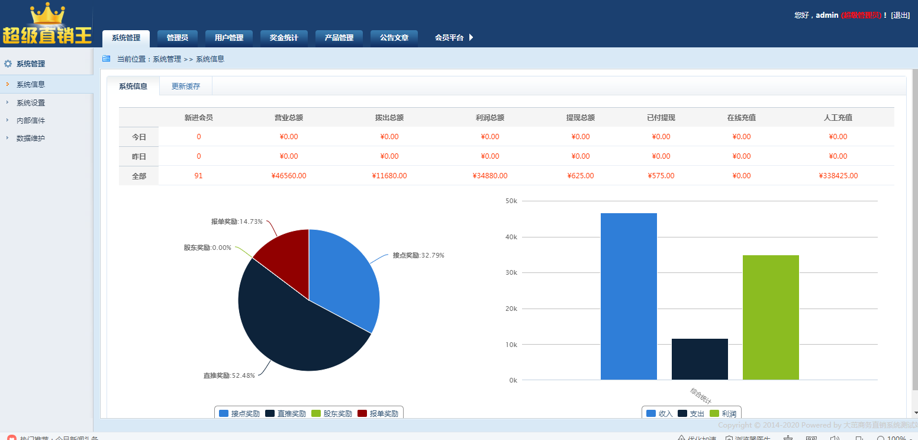Click the green 利润 legend color swatch
The height and width of the screenshot is (440, 918).
[714, 413]
